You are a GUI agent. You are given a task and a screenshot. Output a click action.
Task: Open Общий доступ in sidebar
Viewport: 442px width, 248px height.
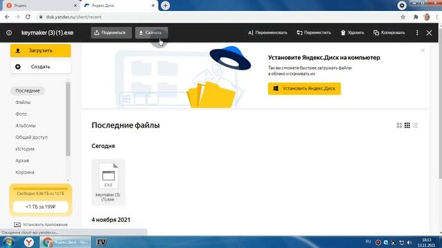(31, 137)
